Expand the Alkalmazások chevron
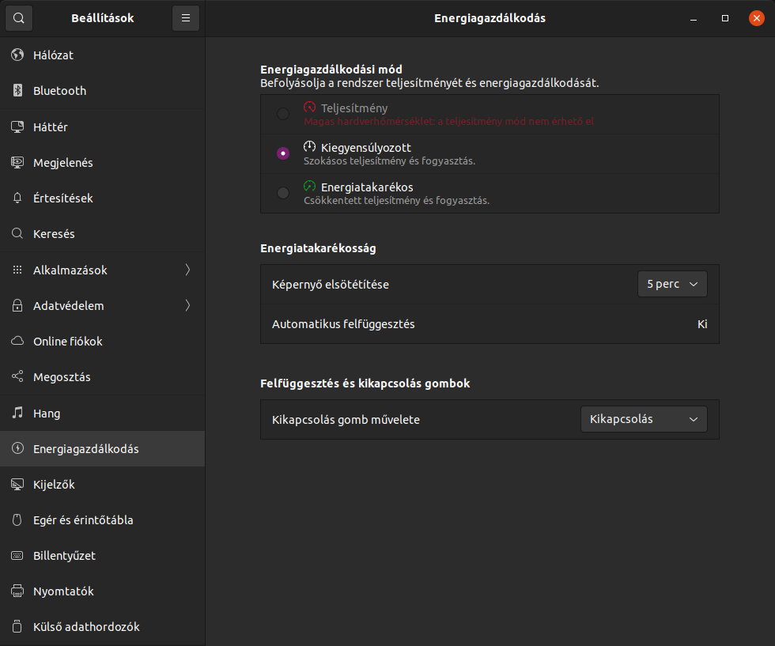The width and height of the screenshot is (775, 646). coord(188,270)
